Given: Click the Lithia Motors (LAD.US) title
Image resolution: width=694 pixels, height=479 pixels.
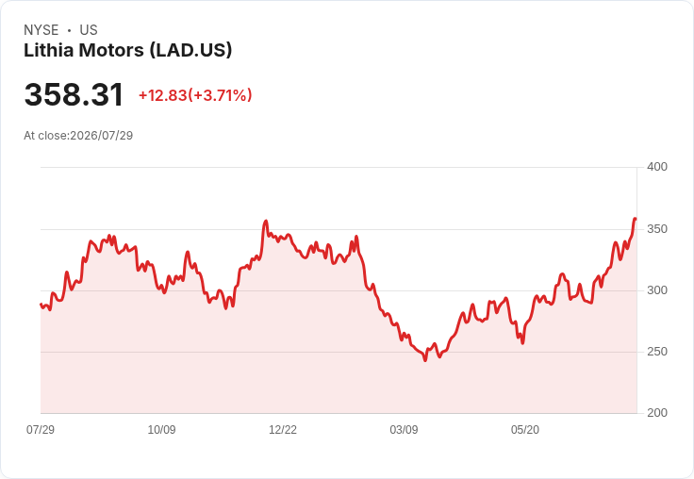Looking at the screenshot, I should (x=127, y=50).
